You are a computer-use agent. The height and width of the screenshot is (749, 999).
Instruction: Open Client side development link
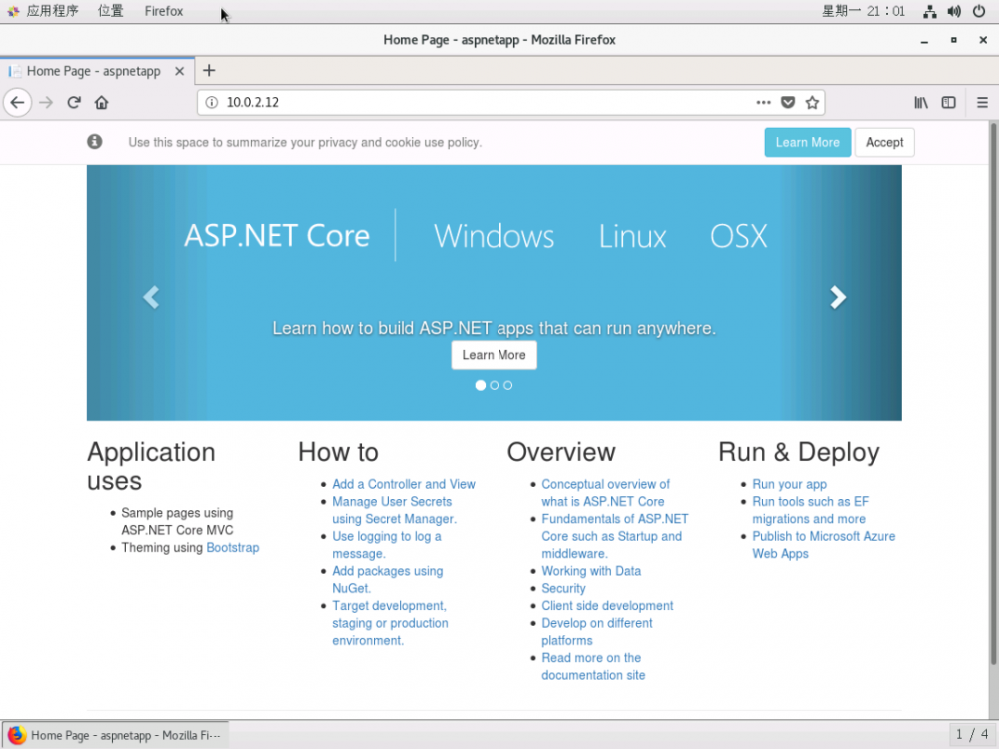(x=607, y=606)
